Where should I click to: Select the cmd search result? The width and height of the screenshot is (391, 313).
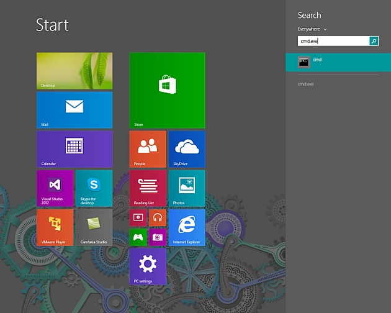point(338,62)
